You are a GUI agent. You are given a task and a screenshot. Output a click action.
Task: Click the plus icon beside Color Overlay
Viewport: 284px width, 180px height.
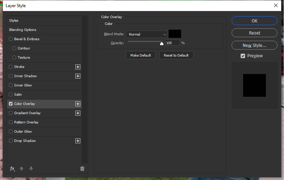(78, 104)
